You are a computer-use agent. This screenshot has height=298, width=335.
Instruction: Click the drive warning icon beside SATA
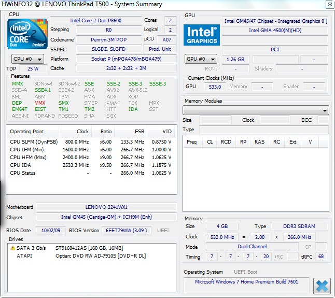point(12,248)
